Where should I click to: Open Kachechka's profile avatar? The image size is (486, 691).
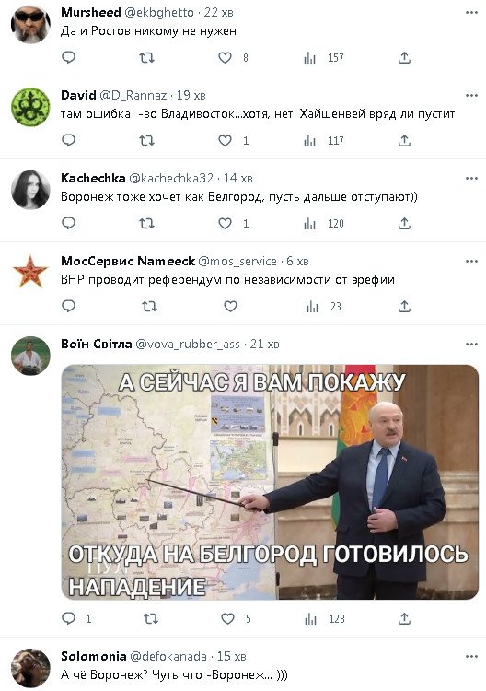(30, 190)
